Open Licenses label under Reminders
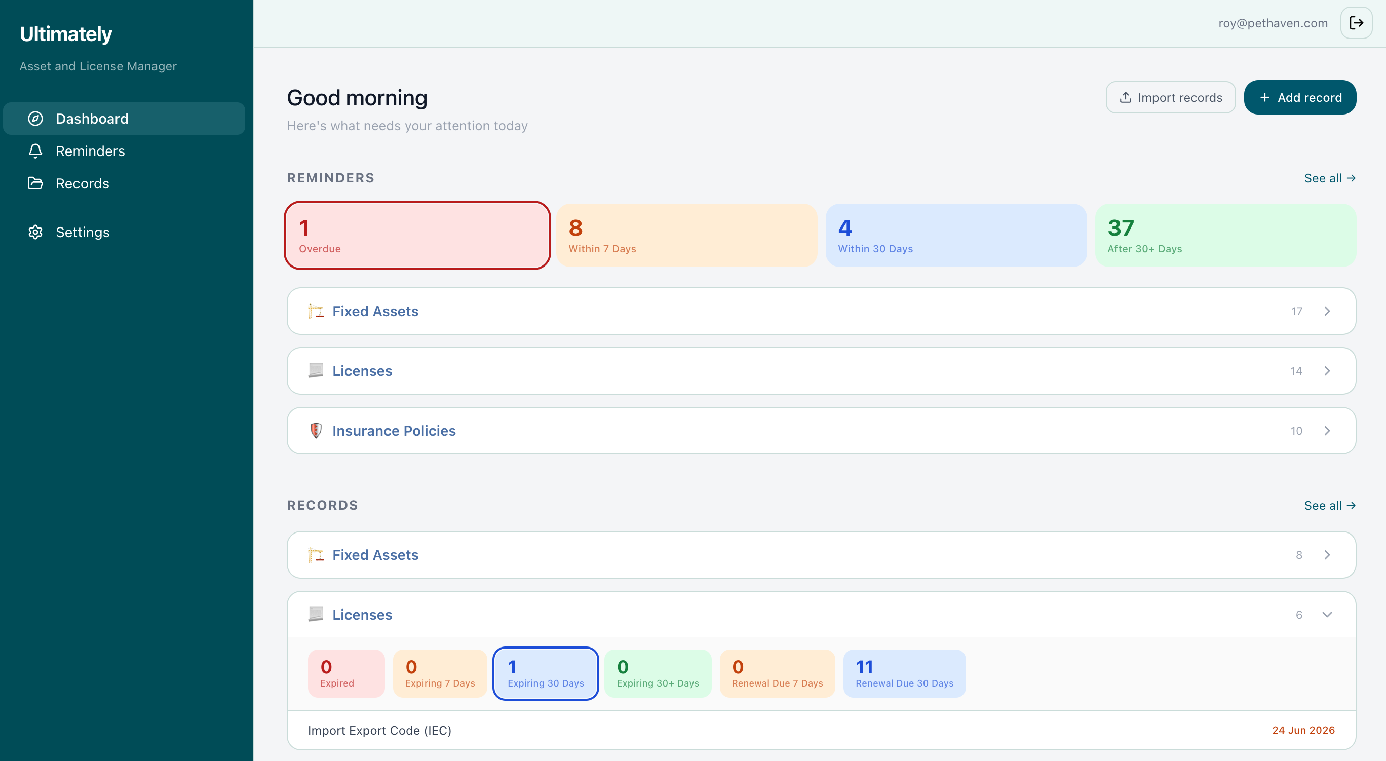The image size is (1386, 761). [x=362, y=371]
